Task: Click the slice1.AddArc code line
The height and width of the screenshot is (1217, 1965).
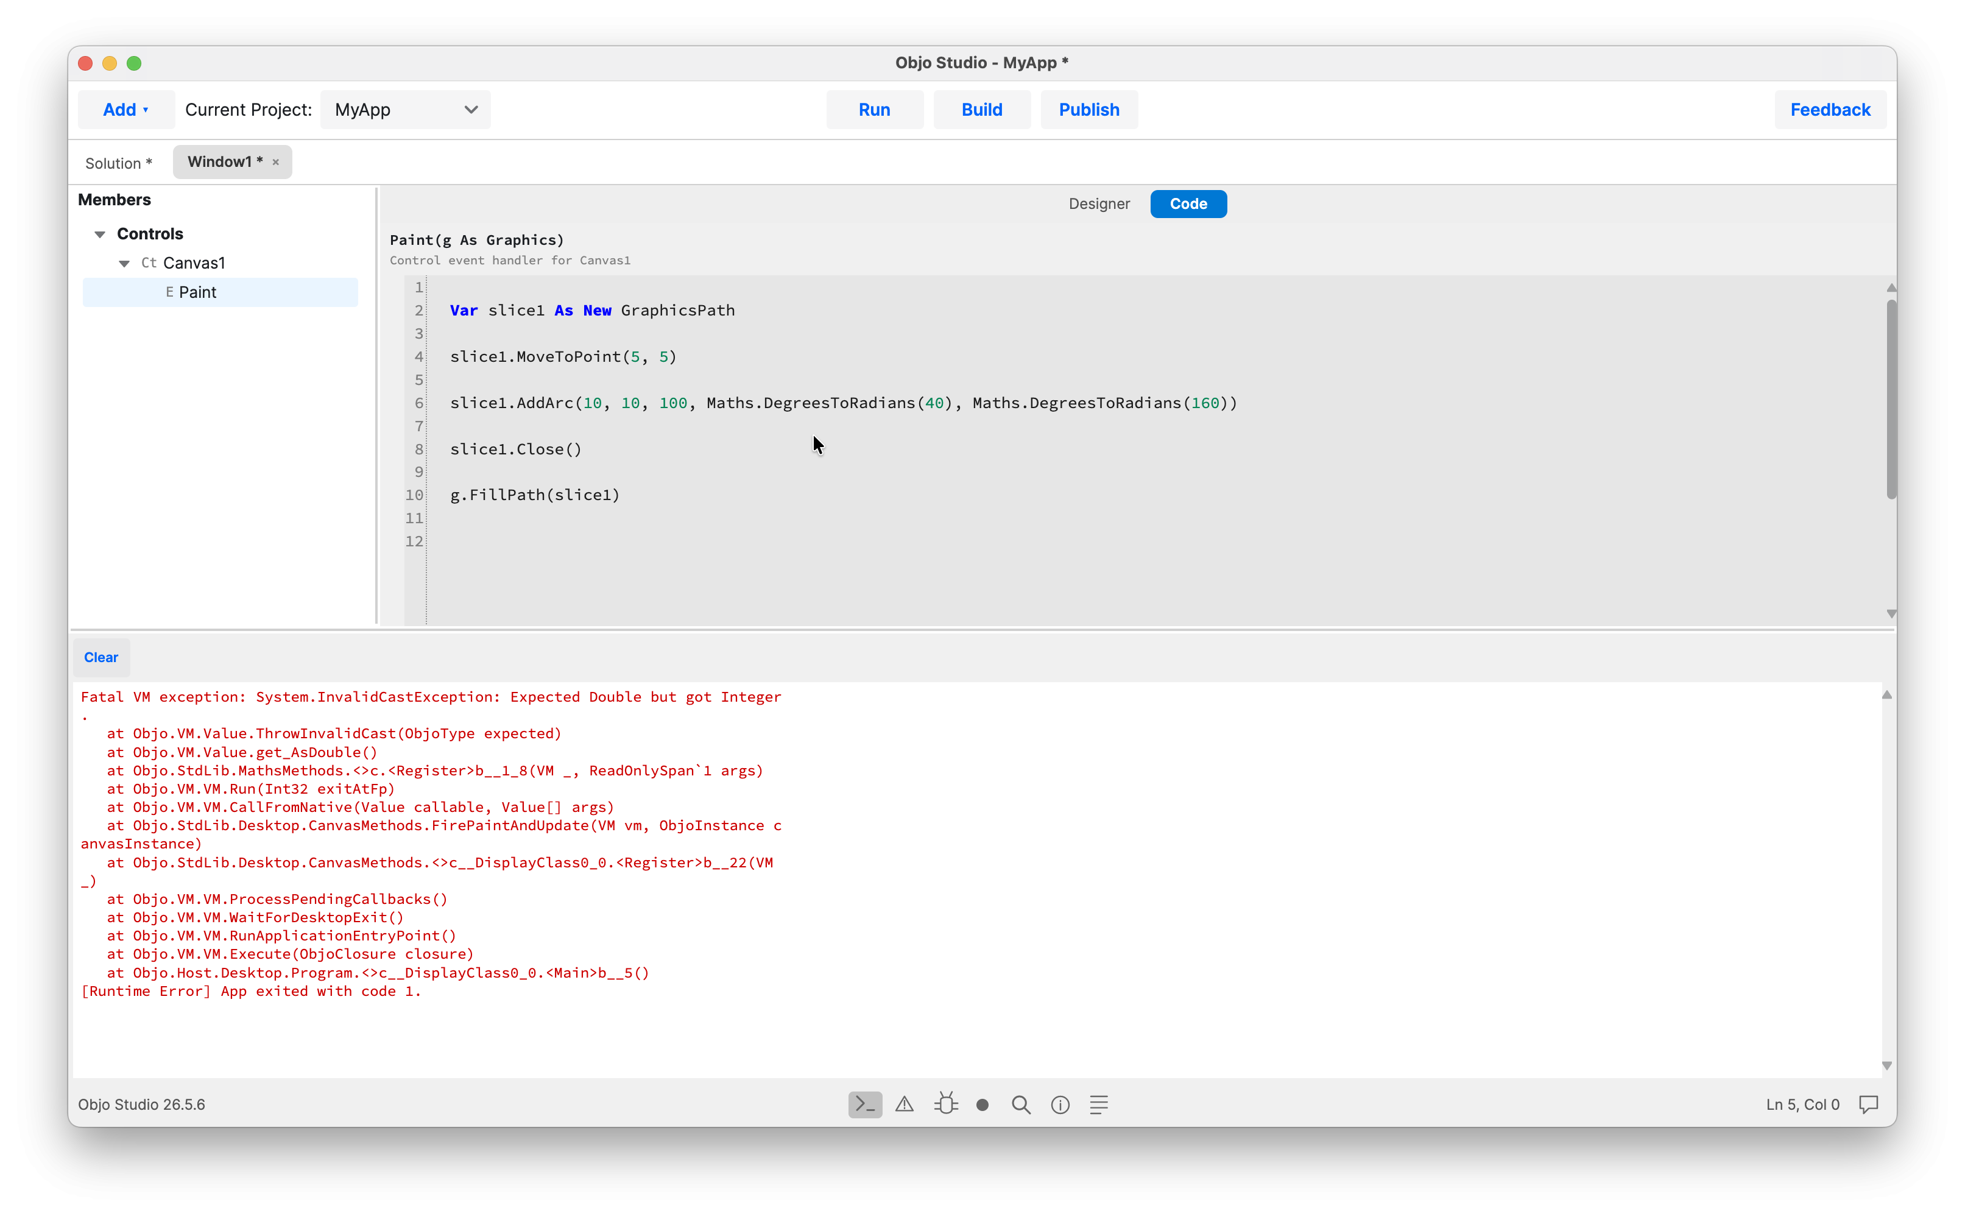Action: click(x=843, y=403)
